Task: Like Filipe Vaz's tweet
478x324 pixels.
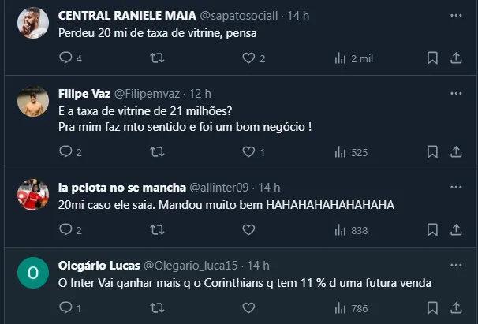Action: (x=248, y=152)
